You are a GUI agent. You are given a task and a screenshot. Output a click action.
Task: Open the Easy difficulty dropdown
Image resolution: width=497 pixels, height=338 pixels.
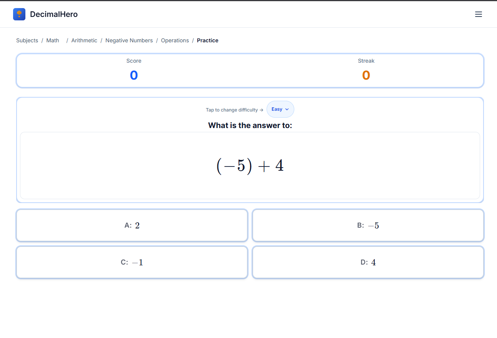(280, 109)
